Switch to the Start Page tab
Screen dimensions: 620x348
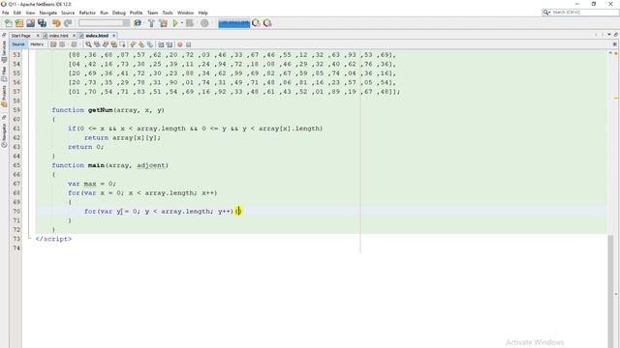coord(21,36)
